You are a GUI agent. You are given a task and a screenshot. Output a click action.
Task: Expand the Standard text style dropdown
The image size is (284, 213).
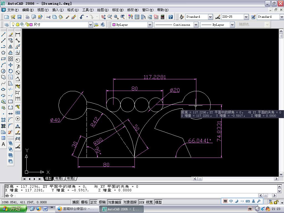[x=210, y=17]
